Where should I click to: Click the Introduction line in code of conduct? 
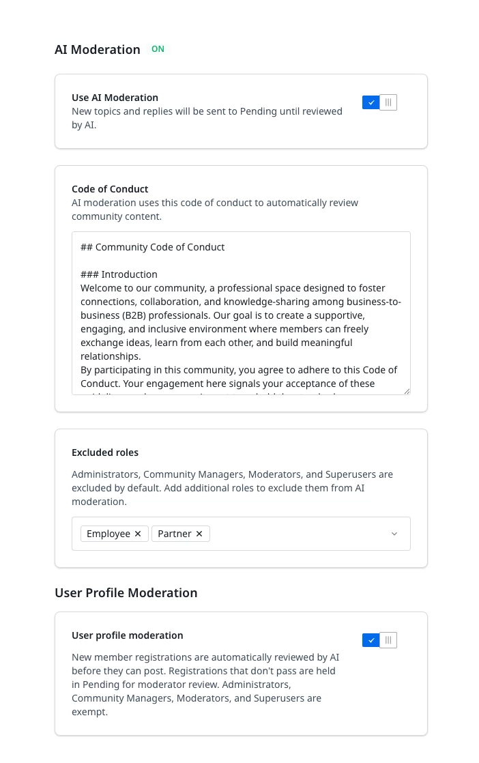point(119,274)
